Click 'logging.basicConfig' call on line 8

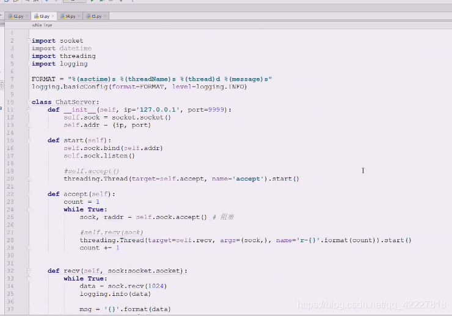click(70, 87)
